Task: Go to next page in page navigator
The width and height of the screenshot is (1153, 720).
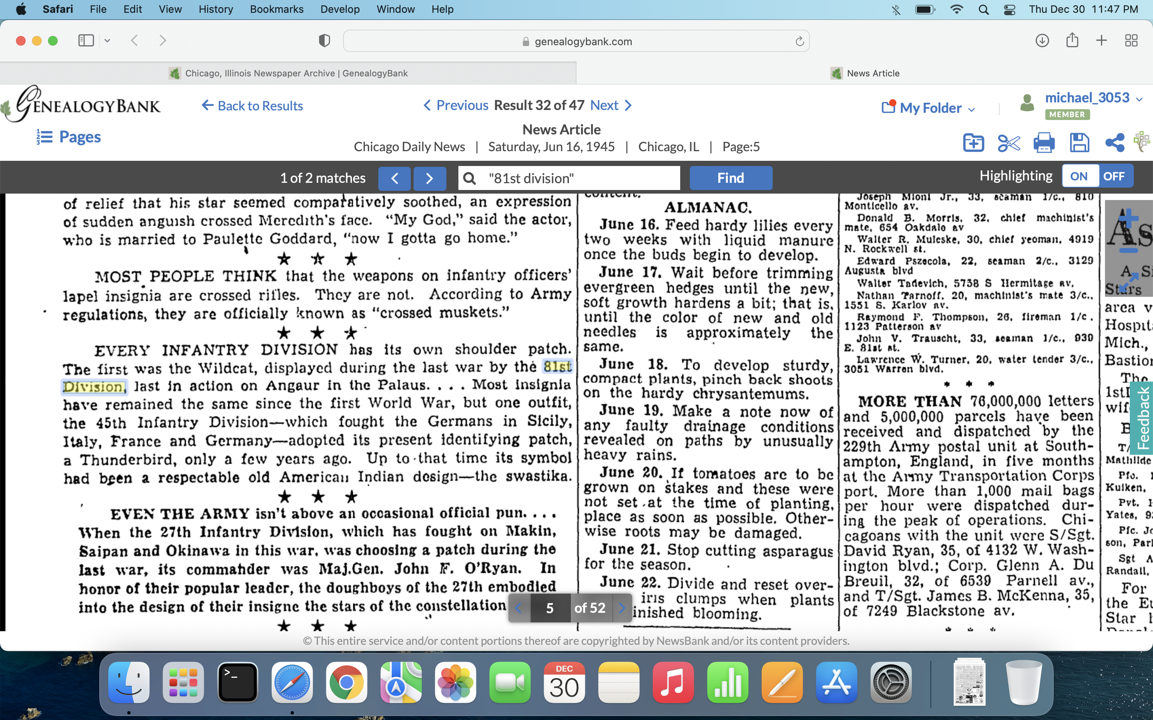Action: tap(621, 608)
